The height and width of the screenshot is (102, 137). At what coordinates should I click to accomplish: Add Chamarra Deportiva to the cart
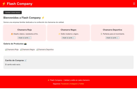112,38
